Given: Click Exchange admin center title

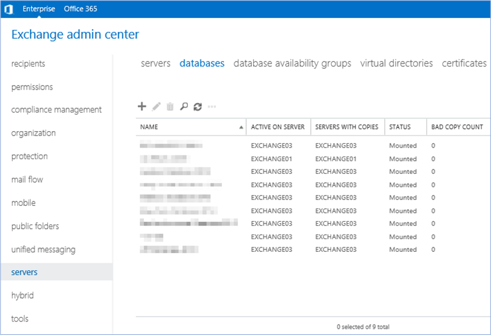Looking at the screenshot, I should [x=75, y=35].
